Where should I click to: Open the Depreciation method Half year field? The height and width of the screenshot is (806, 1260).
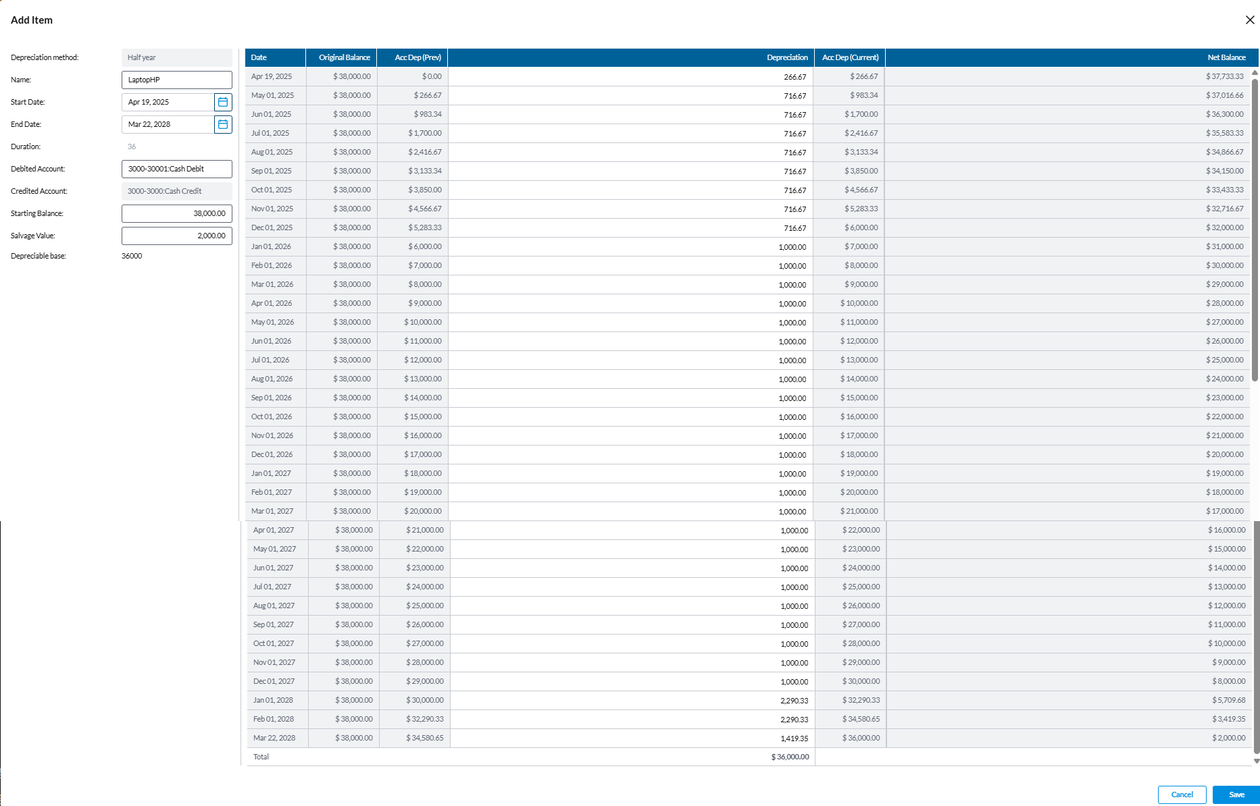pyautogui.click(x=176, y=57)
